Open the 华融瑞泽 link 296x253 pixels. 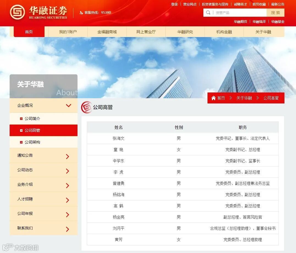[x=259, y=21]
